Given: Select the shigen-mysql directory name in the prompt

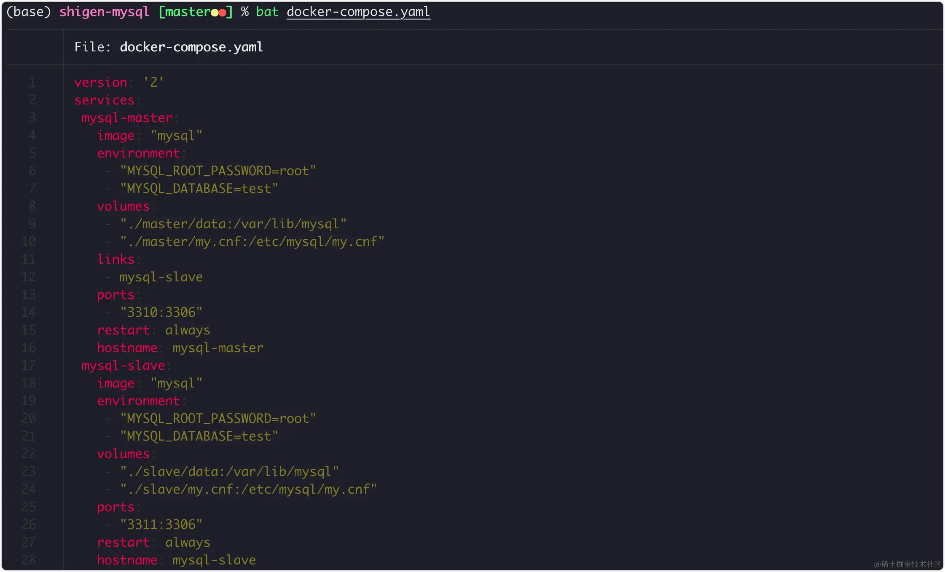Looking at the screenshot, I should pos(104,11).
